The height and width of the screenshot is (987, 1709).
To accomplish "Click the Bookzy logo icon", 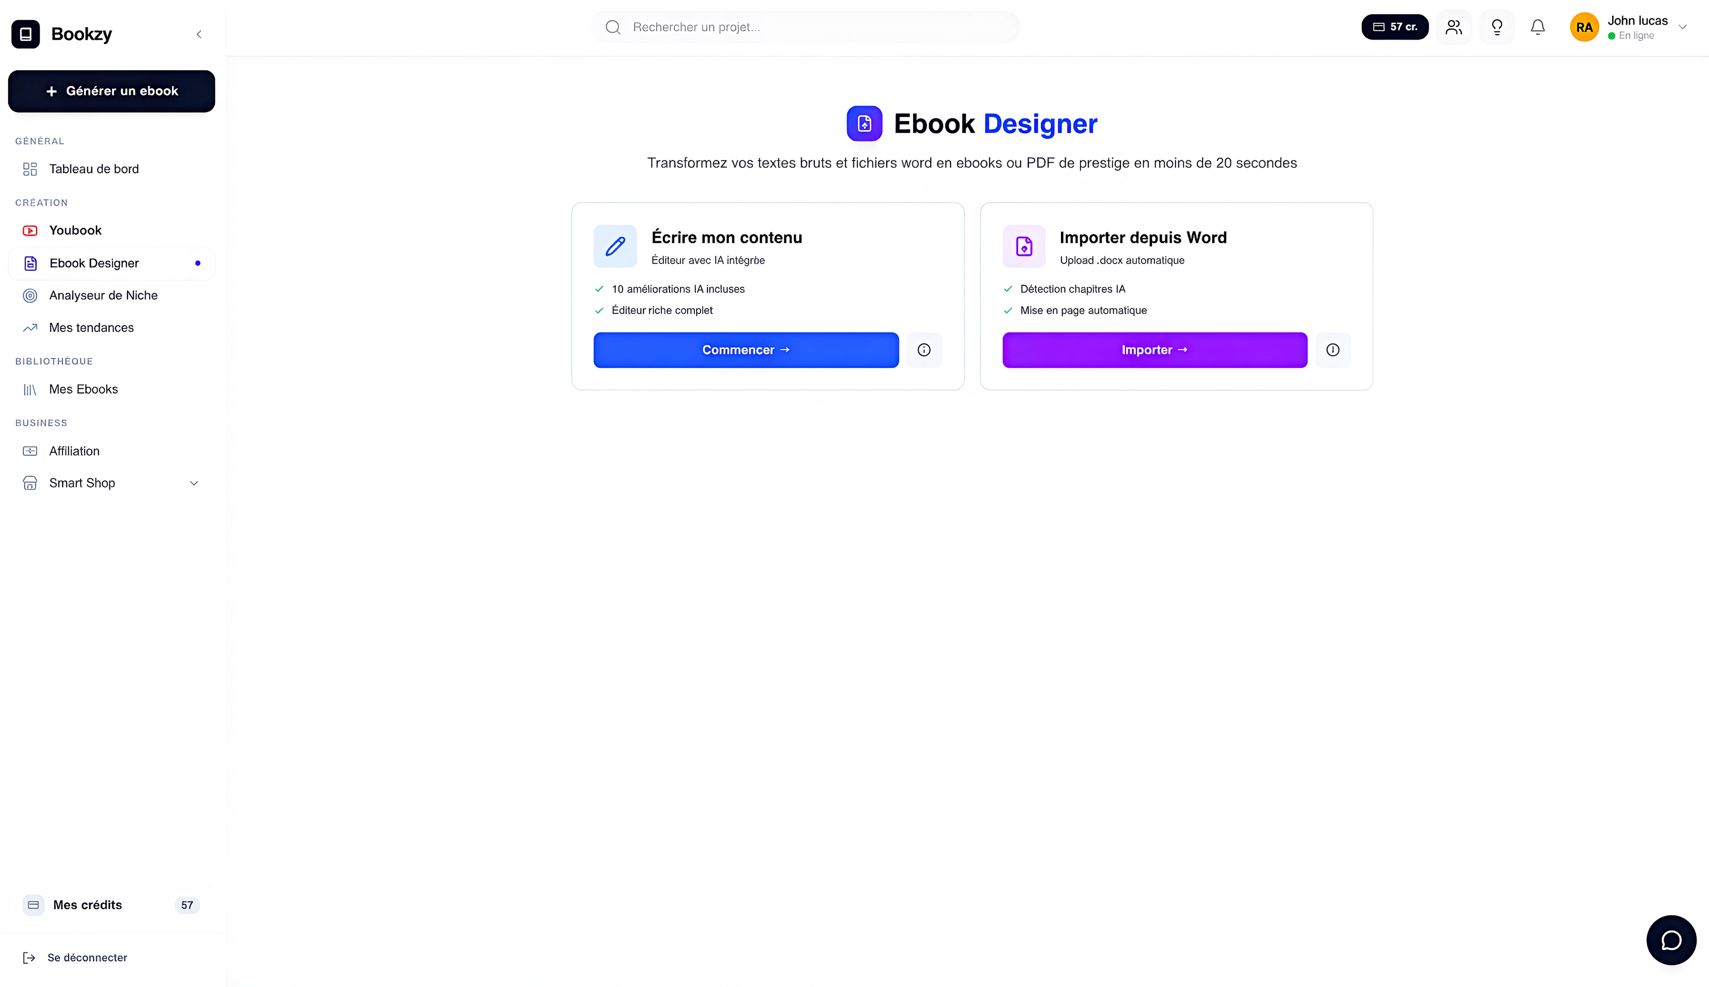I will click(x=26, y=34).
